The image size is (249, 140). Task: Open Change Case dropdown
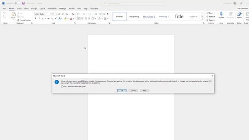(x=67, y=14)
